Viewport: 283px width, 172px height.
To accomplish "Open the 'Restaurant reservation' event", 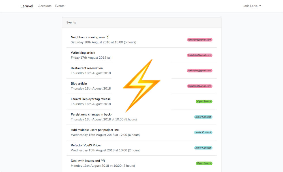I will [87, 68].
